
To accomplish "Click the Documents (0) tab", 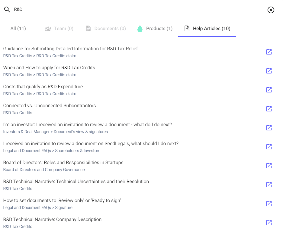I will coord(106,29).
